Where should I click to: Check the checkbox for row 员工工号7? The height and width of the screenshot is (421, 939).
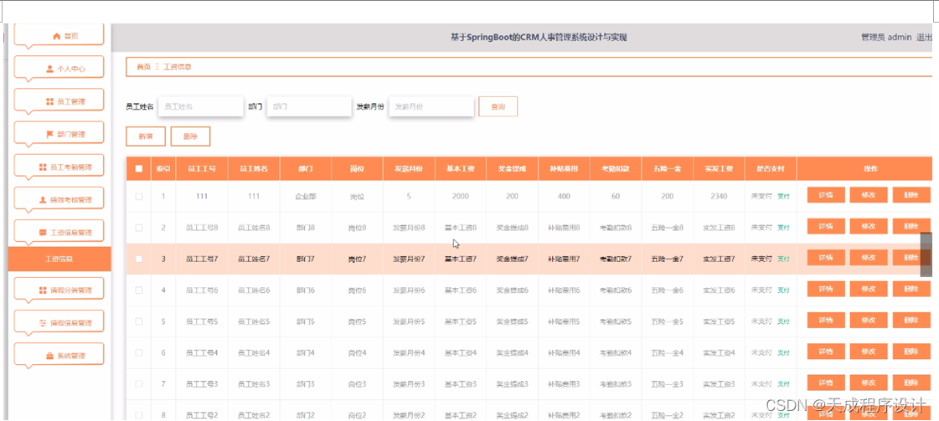pos(139,259)
